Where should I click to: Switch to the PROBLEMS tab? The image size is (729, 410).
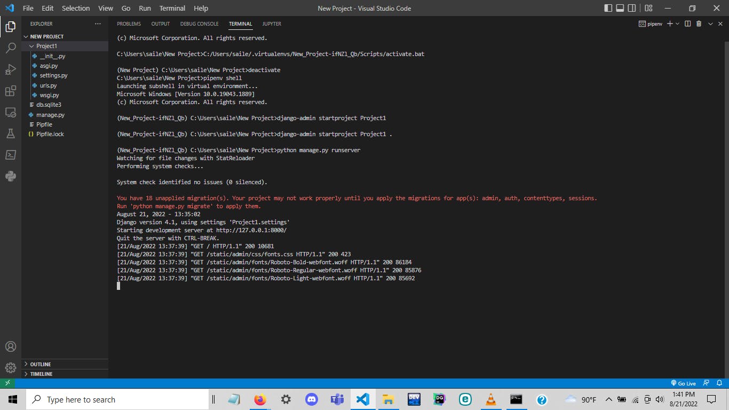129,24
